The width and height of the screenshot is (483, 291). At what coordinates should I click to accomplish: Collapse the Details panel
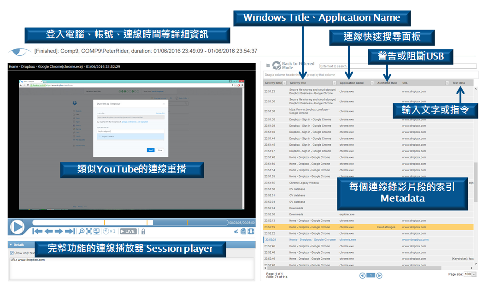[x=11, y=245]
